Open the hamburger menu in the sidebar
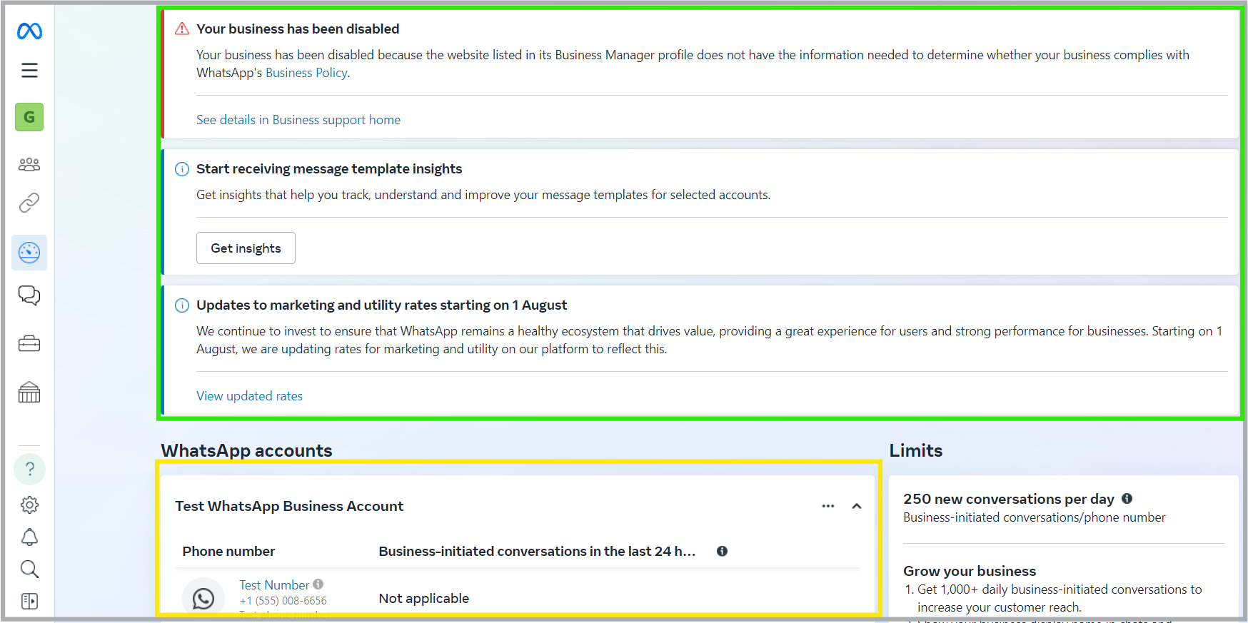Viewport: 1248px width, 623px height. 29,71
